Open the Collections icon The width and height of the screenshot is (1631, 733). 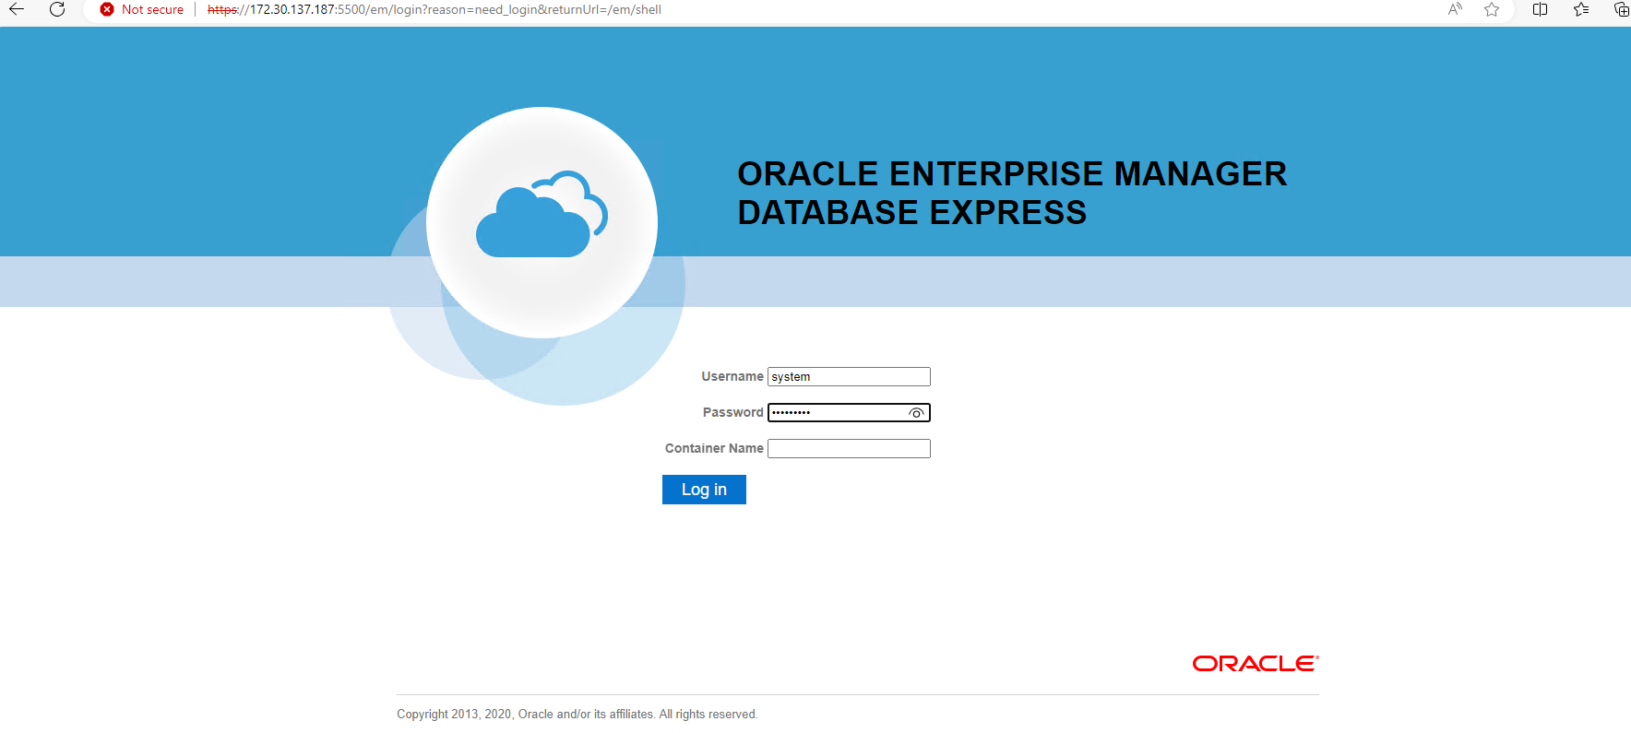point(1621,9)
